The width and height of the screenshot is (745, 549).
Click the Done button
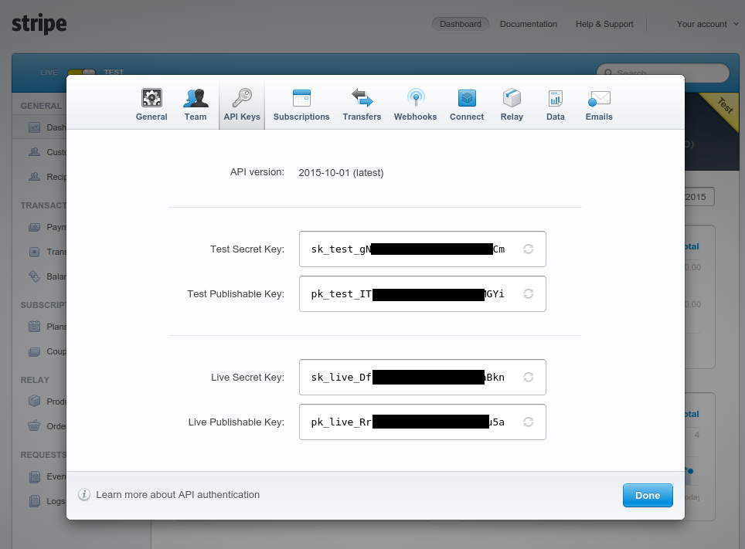(648, 495)
